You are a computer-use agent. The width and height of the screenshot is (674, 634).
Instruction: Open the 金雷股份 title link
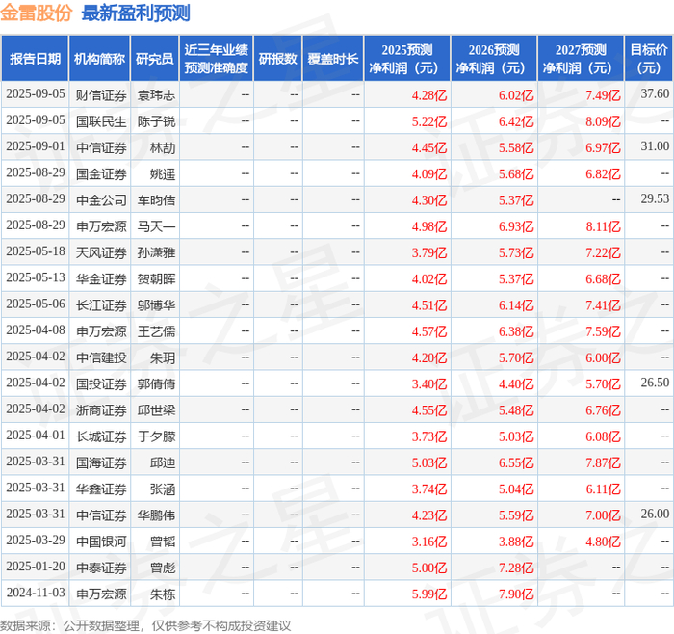(x=37, y=13)
